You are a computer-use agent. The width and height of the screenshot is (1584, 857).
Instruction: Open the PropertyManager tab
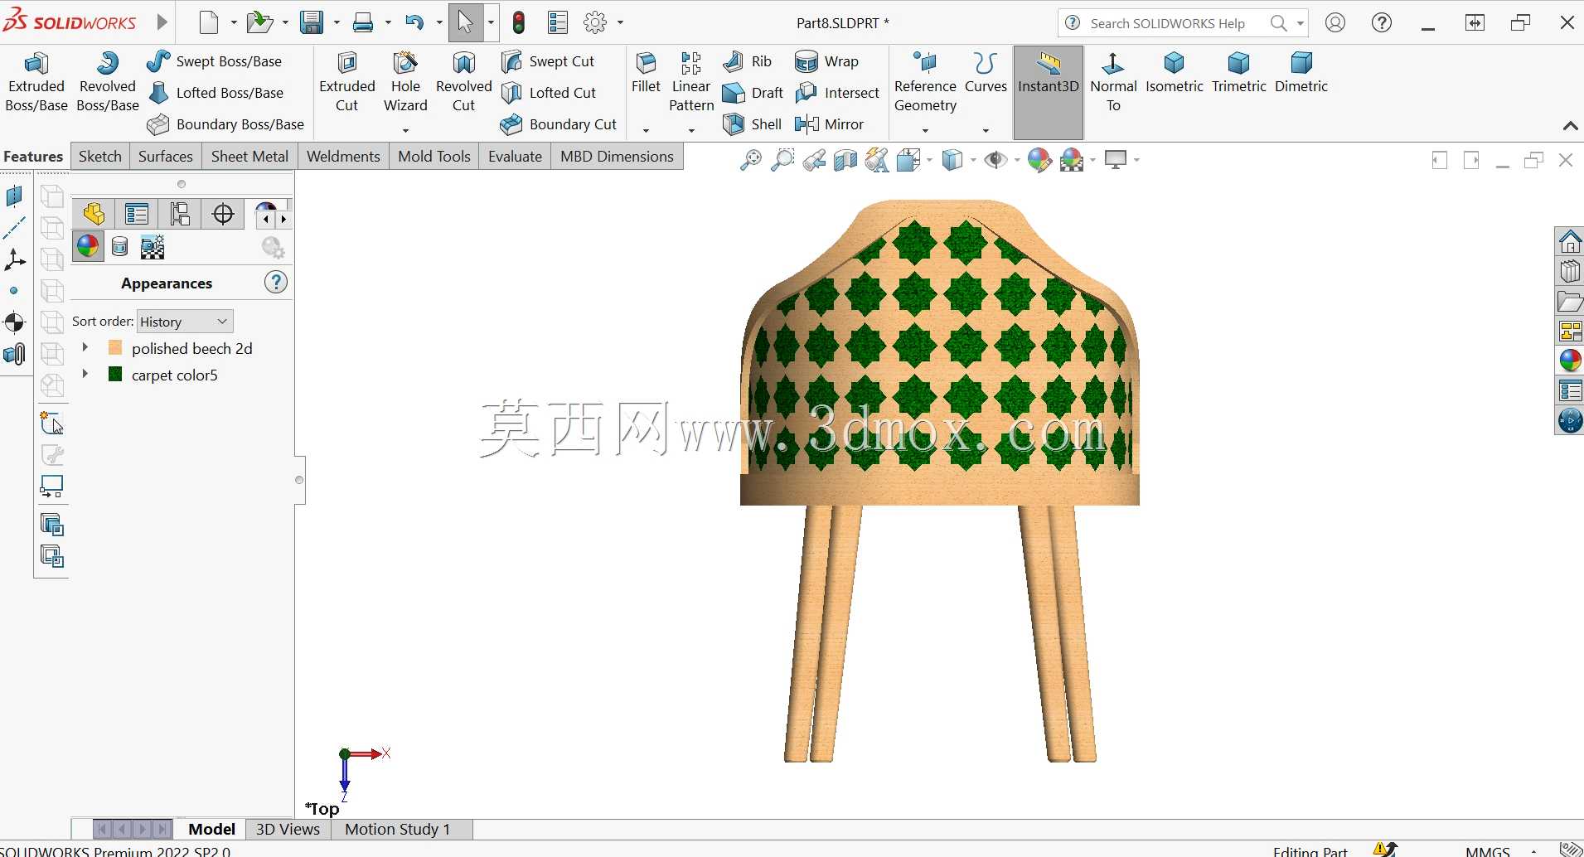[137, 214]
